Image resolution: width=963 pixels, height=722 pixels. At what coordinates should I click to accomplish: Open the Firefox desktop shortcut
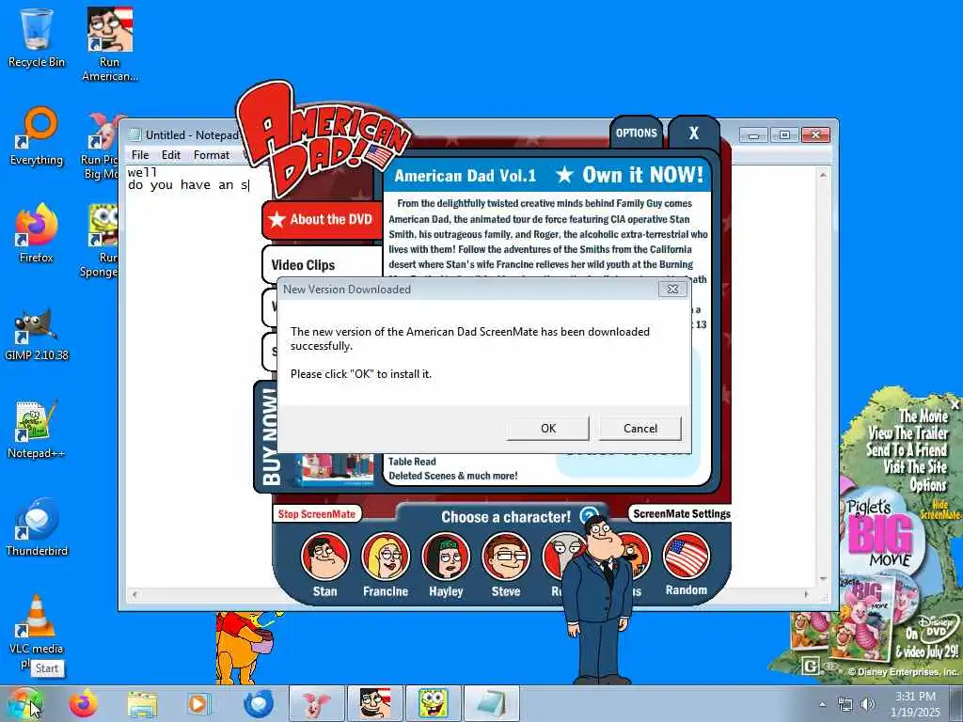point(37,233)
